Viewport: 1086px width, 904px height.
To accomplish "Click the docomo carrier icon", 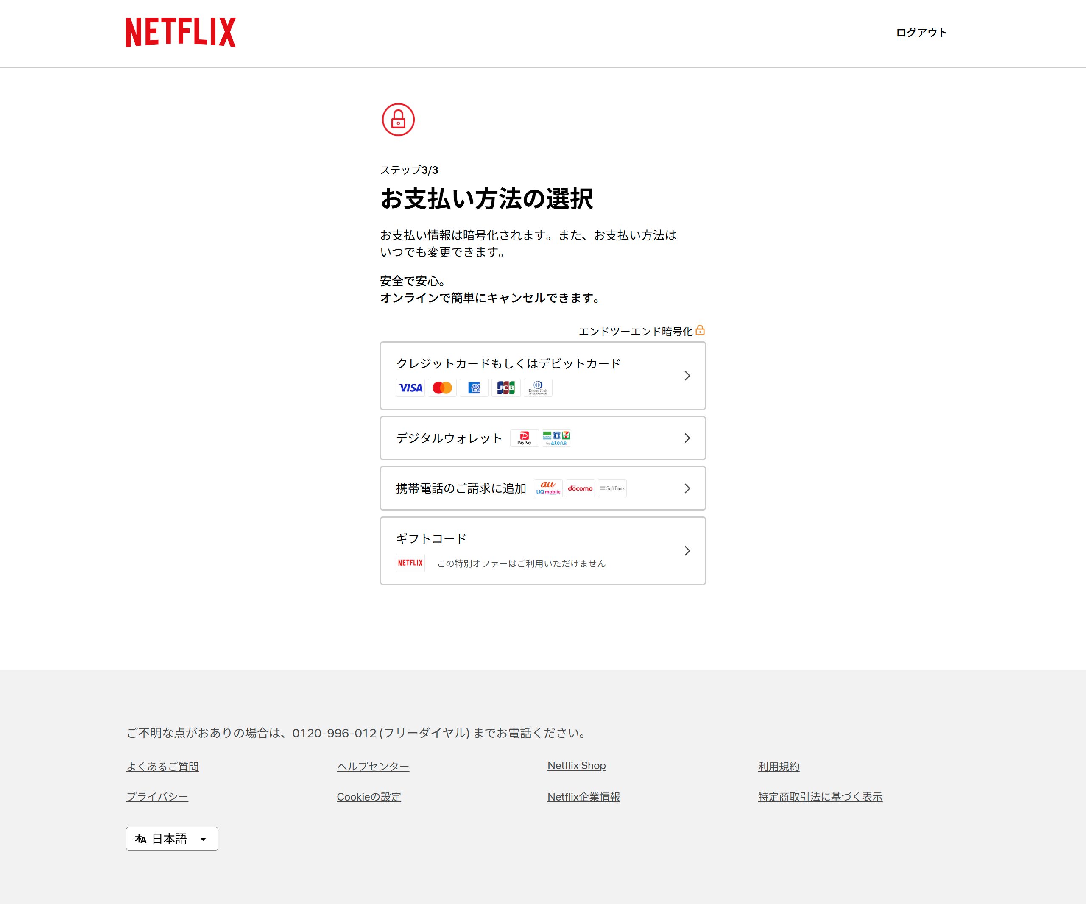I will pyautogui.click(x=580, y=488).
